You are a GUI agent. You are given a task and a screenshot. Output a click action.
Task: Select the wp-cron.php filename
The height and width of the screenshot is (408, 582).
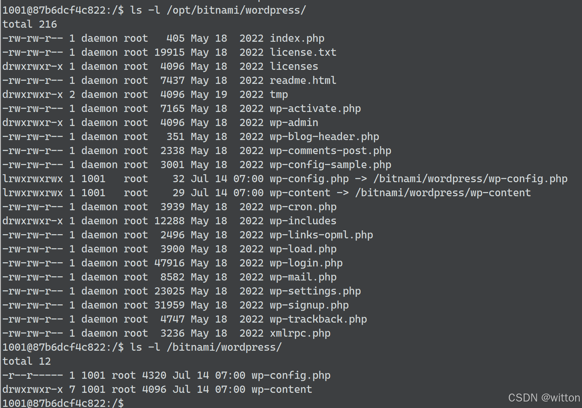[x=303, y=207]
